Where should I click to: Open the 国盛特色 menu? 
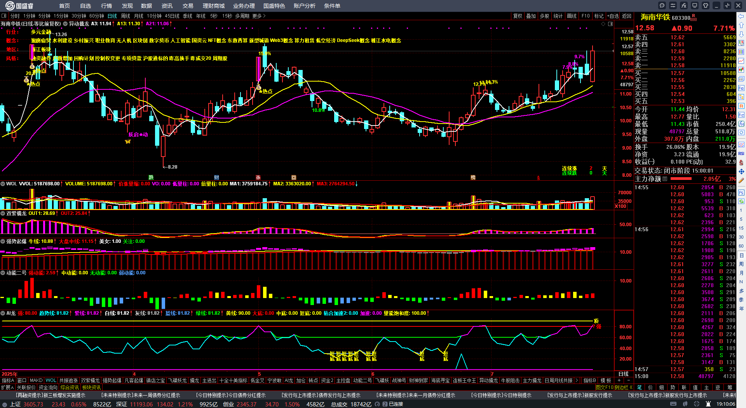point(274,6)
